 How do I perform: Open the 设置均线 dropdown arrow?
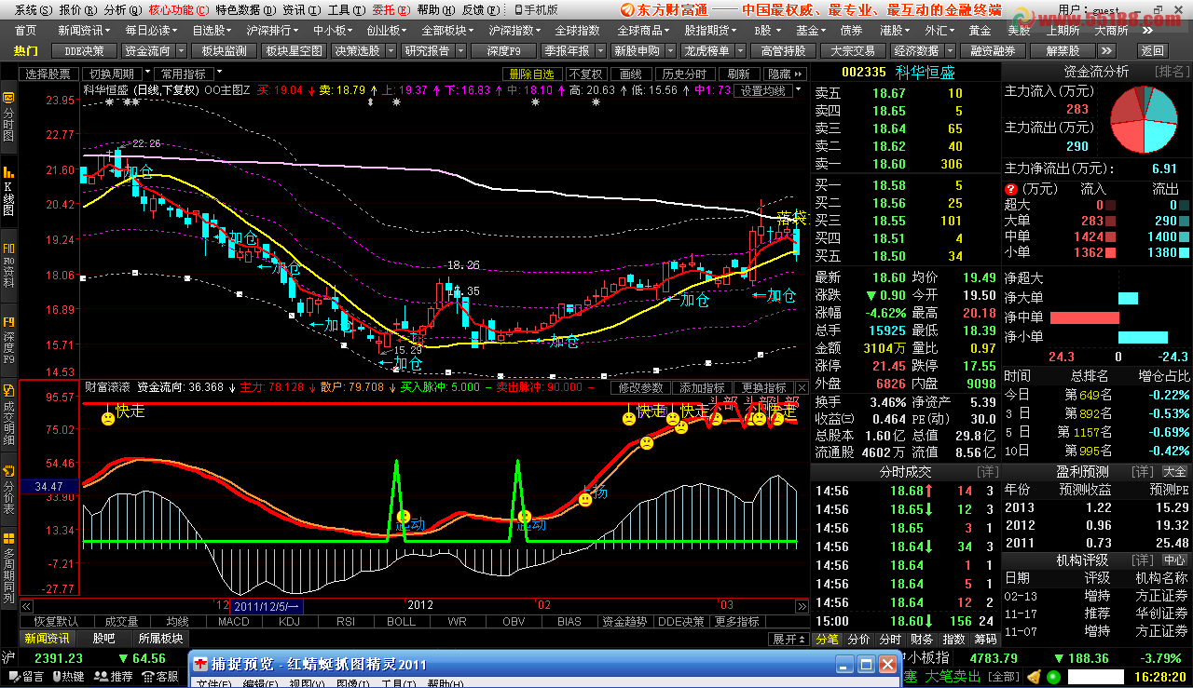point(797,90)
